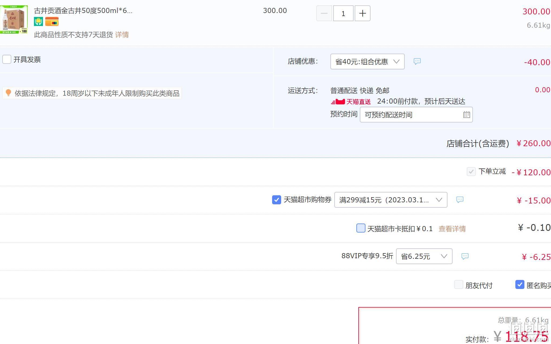Click comment bubble beside 88VIP discount dropdown
This screenshot has width=551, height=344.
pyautogui.click(x=465, y=256)
